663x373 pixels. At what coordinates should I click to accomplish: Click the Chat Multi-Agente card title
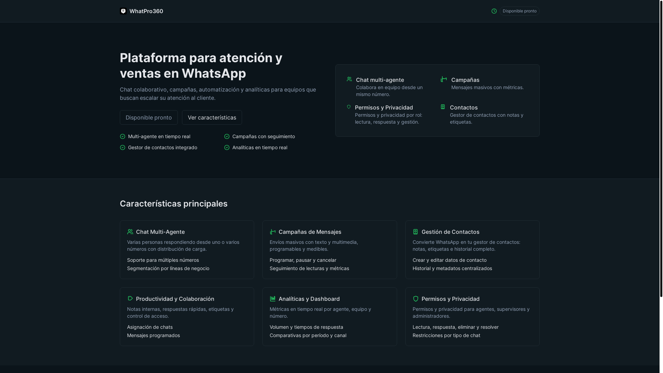pos(160,232)
